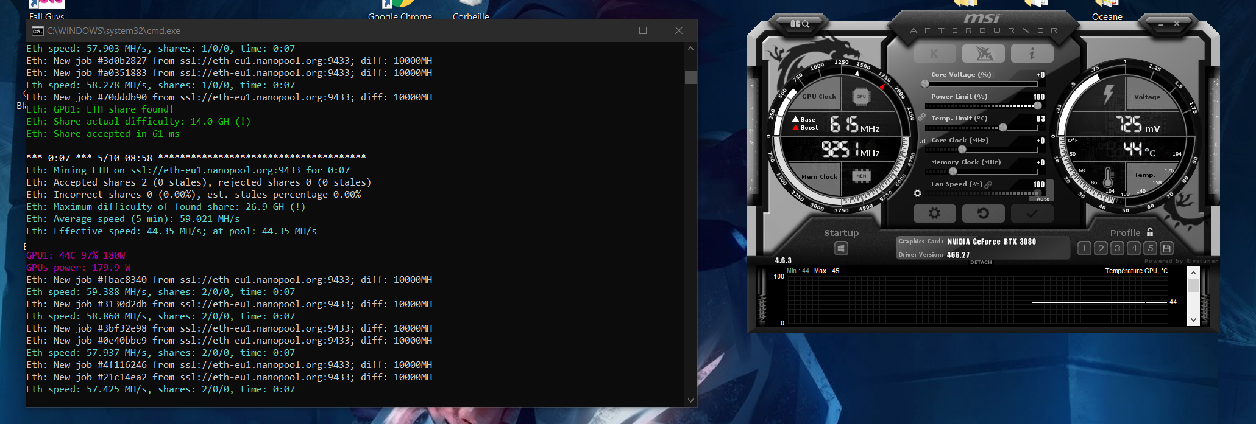Screen dimensions: 1256x424
Task: Click DETACH on the monitoring graph
Action: (x=981, y=263)
